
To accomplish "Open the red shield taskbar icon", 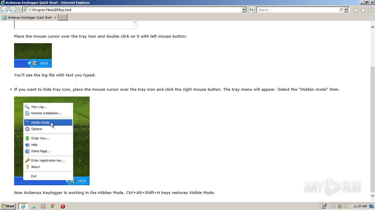I will click(x=63, y=206).
